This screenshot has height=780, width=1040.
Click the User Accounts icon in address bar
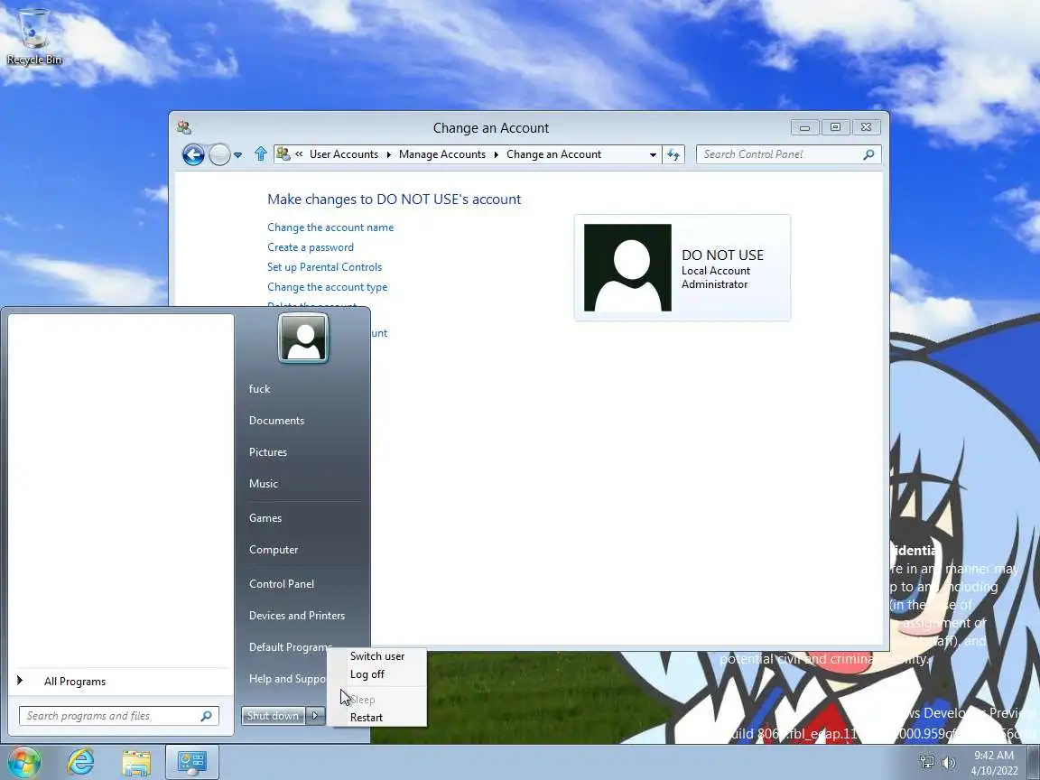pos(283,153)
